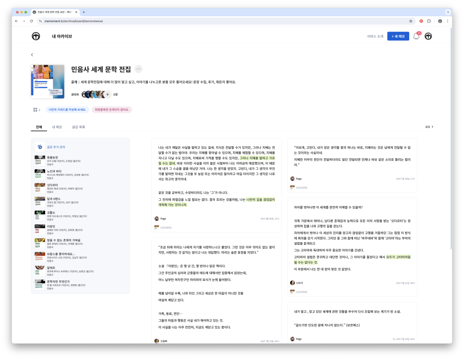
Task: Switch to the 내 메모 tab
Action: coord(57,127)
